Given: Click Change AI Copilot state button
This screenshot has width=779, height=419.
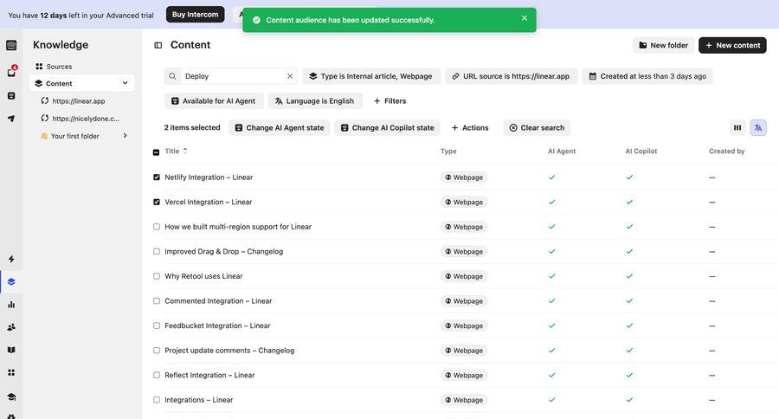Looking at the screenshot, I should pos(387,128).
